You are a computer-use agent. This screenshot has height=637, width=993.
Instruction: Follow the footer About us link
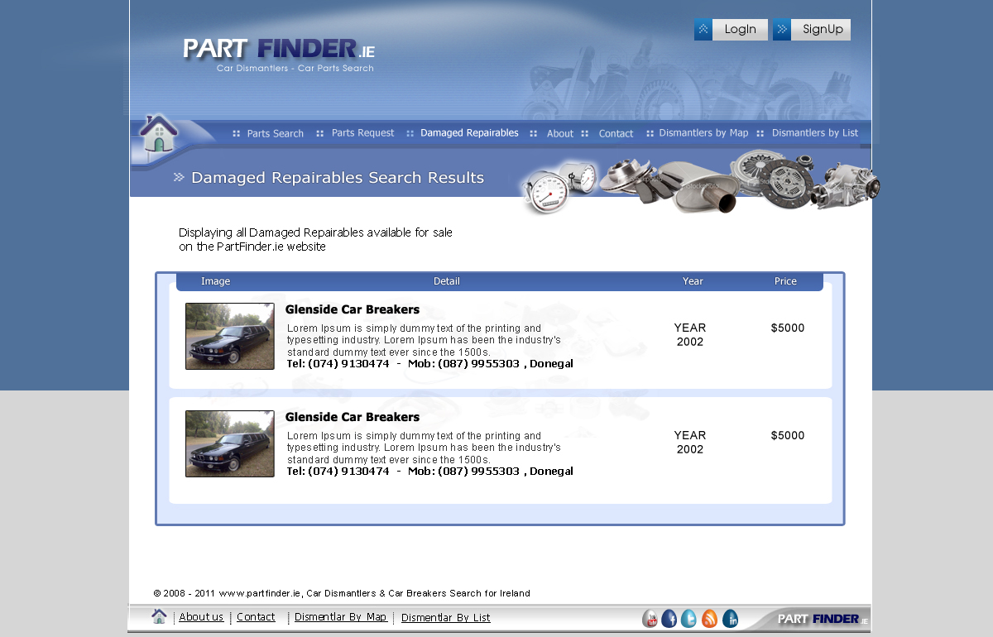tap(201, 617)
